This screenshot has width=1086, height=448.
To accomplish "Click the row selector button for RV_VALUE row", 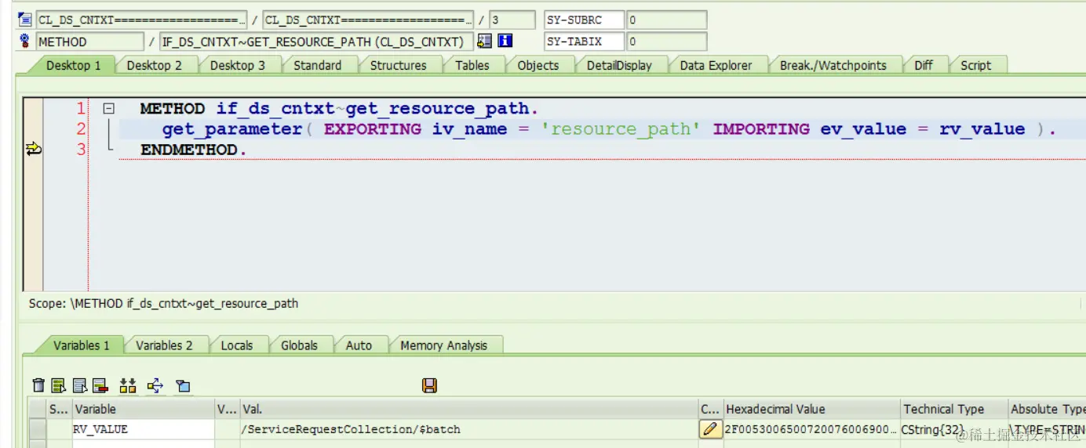I will pos(37,429).
